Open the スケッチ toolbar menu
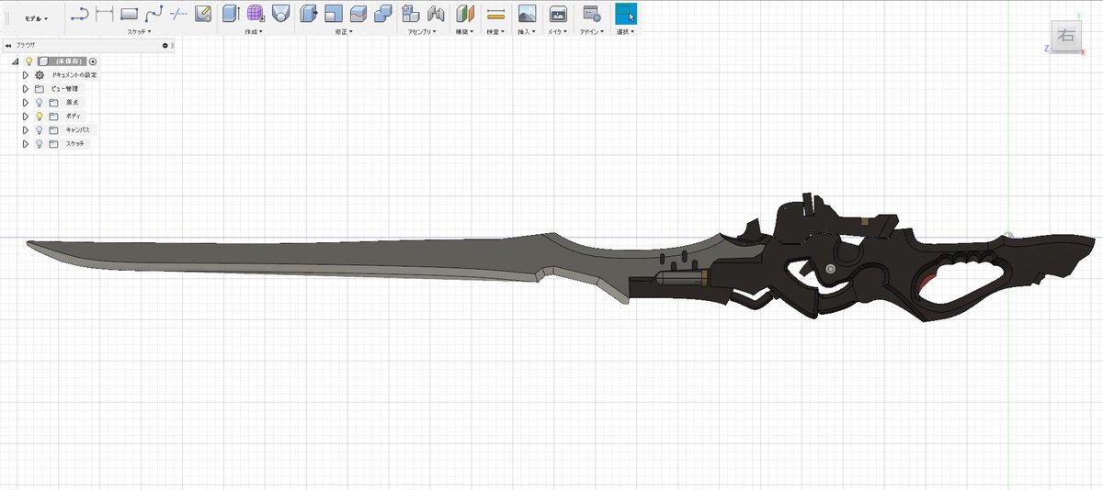This screenshot has height=490, width=1103. pyautogui.click(x=141, y=31)
